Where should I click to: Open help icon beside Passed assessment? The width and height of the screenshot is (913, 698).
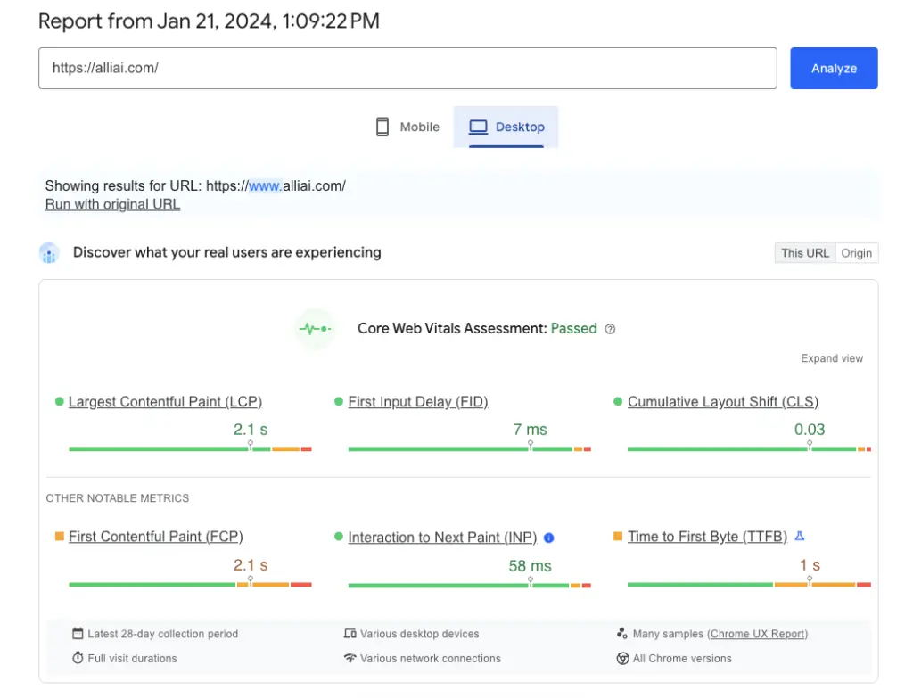(610, 329)
